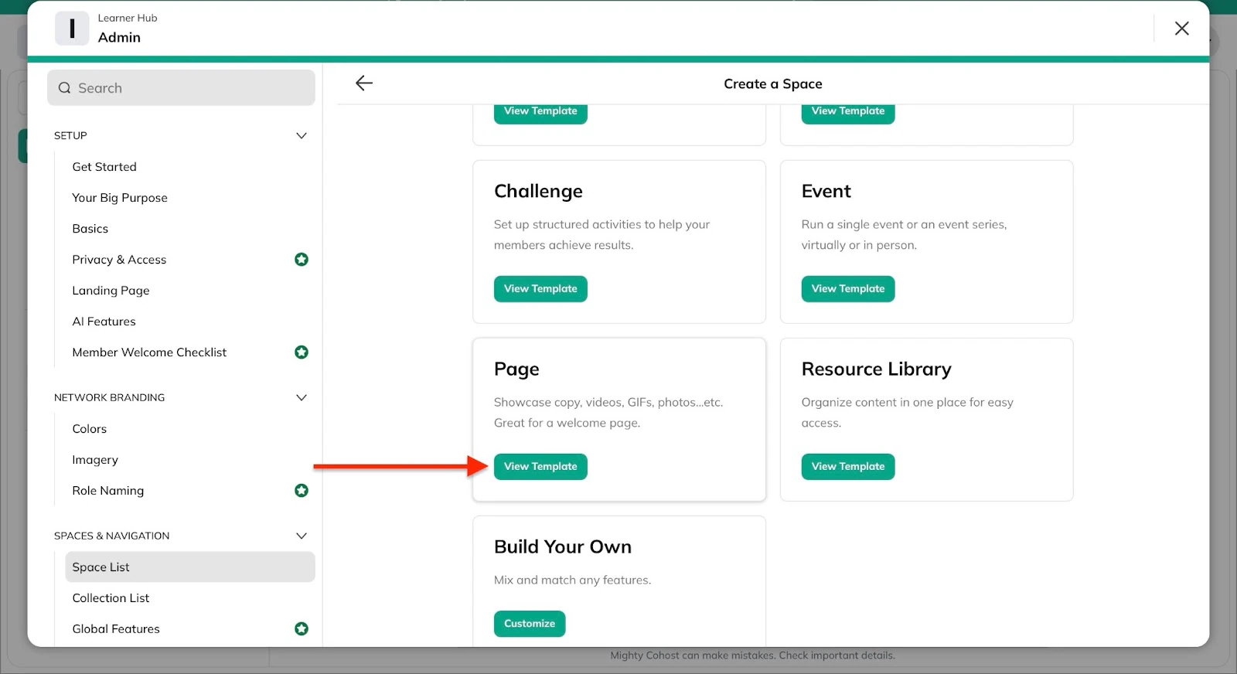Open Get Started in the Setup menu
The width and height of the screenshot is (1237, 674).
[x=104, y=167]
